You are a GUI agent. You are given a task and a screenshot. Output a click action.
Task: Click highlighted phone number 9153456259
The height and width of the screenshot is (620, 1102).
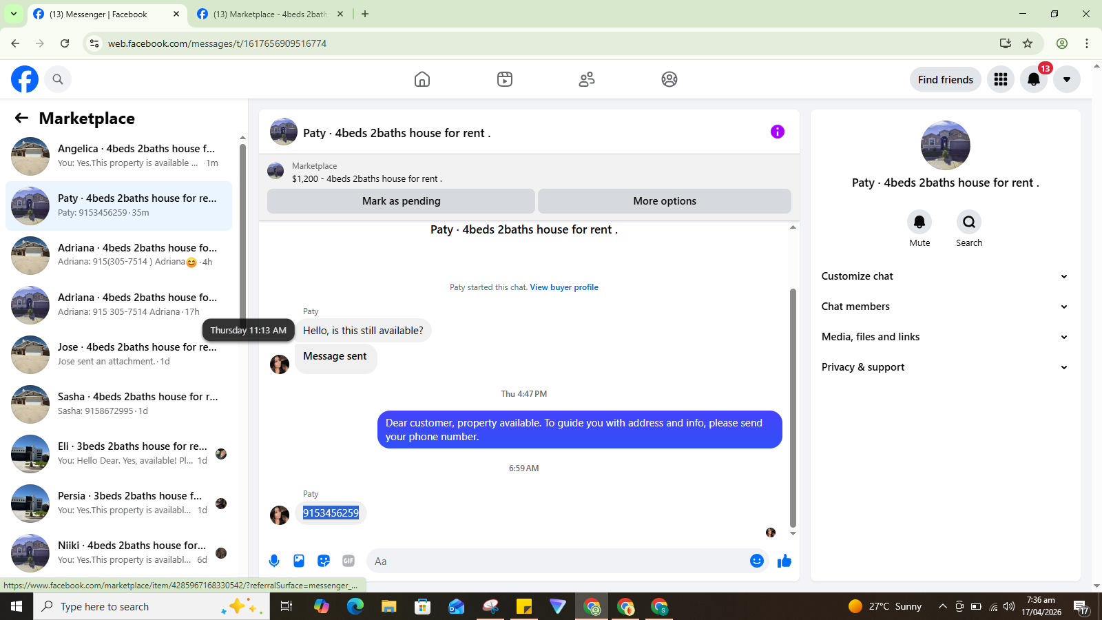point(331,513)
